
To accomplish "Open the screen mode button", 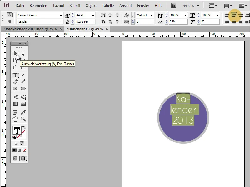I will 228,6.
